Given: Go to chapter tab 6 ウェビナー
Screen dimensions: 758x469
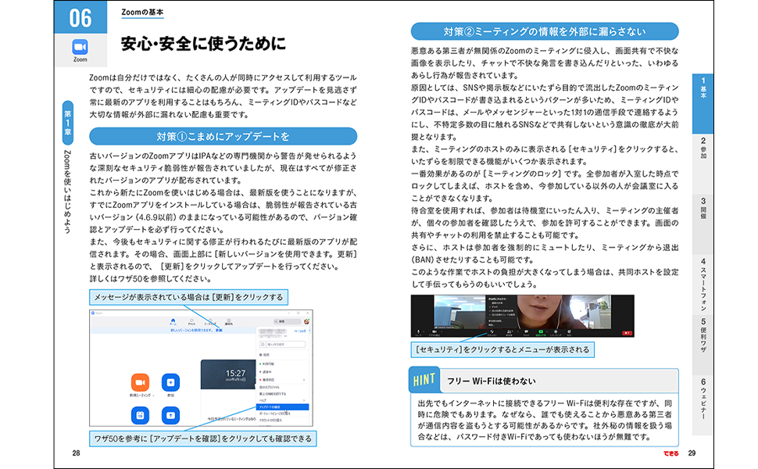Looking at the screenshot, I should [x=703, y=405].
